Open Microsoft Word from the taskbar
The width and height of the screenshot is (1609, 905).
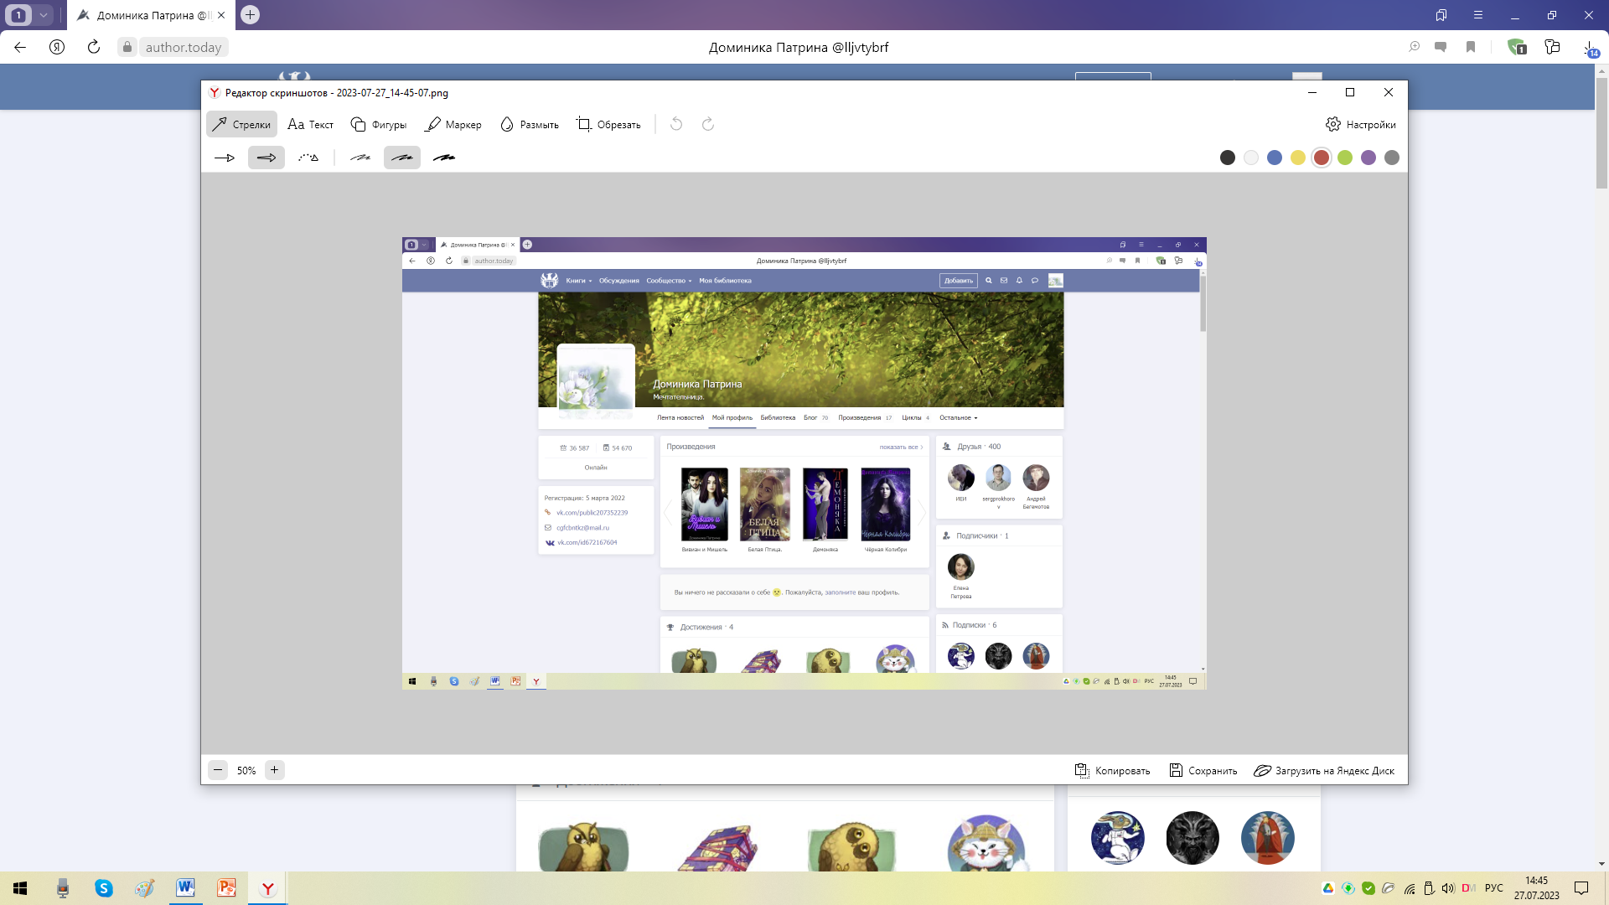tap(185, 887)
